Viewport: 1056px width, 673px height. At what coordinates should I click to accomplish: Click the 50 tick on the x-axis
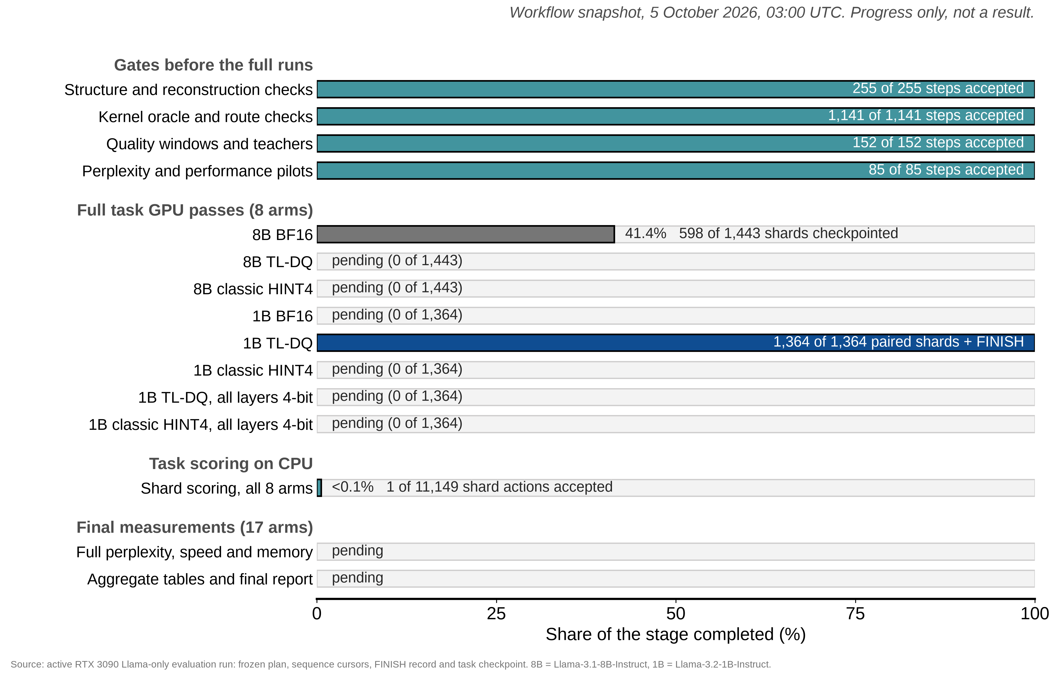676,613
